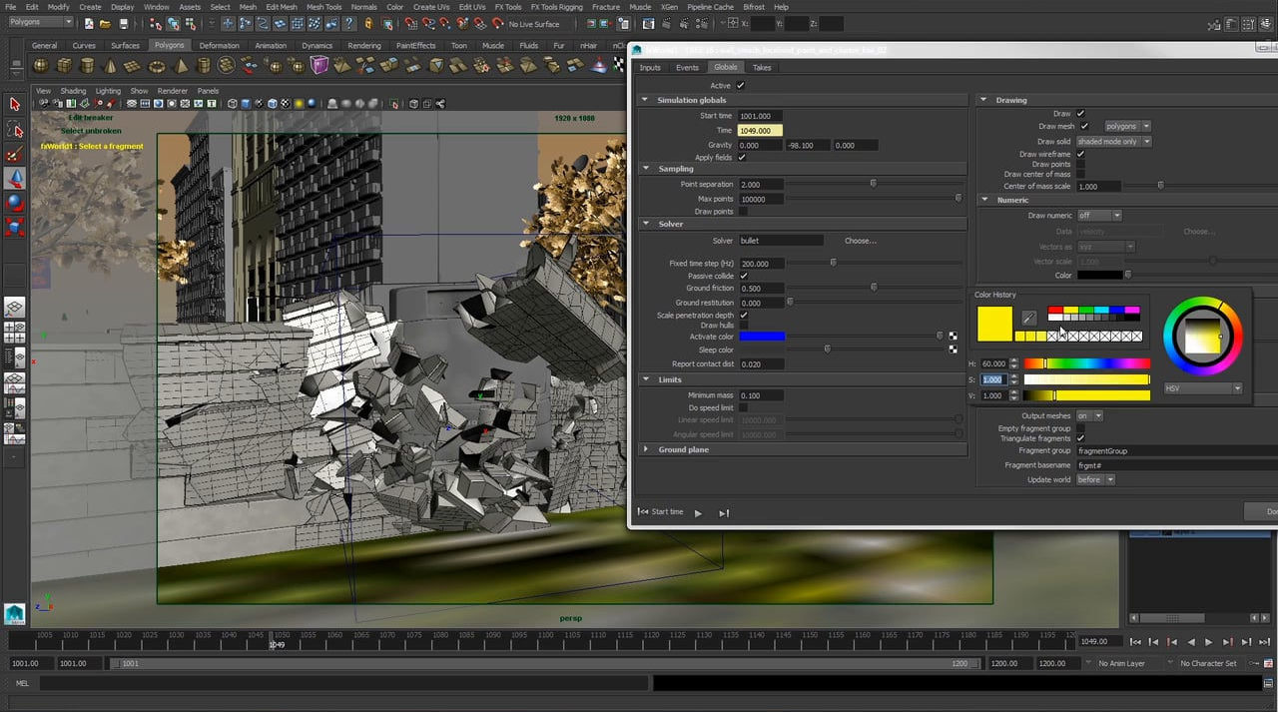This screenshot has width=1278, height=712.
Task: Click the checkered flag shelf icon
Action: click(x=599, y=66)
